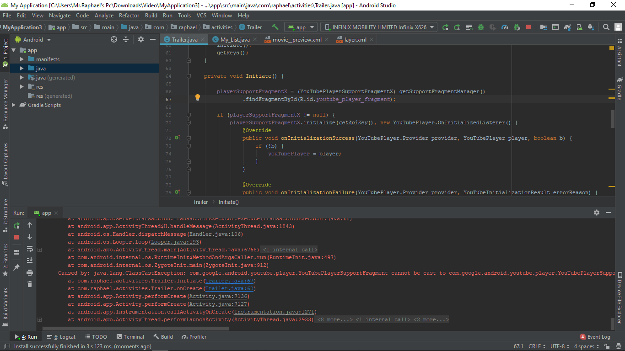This screenshot has width=625, height=351.
Task: Open the Refactor menu
Action: pyautogui.click(x=129, y=16)
